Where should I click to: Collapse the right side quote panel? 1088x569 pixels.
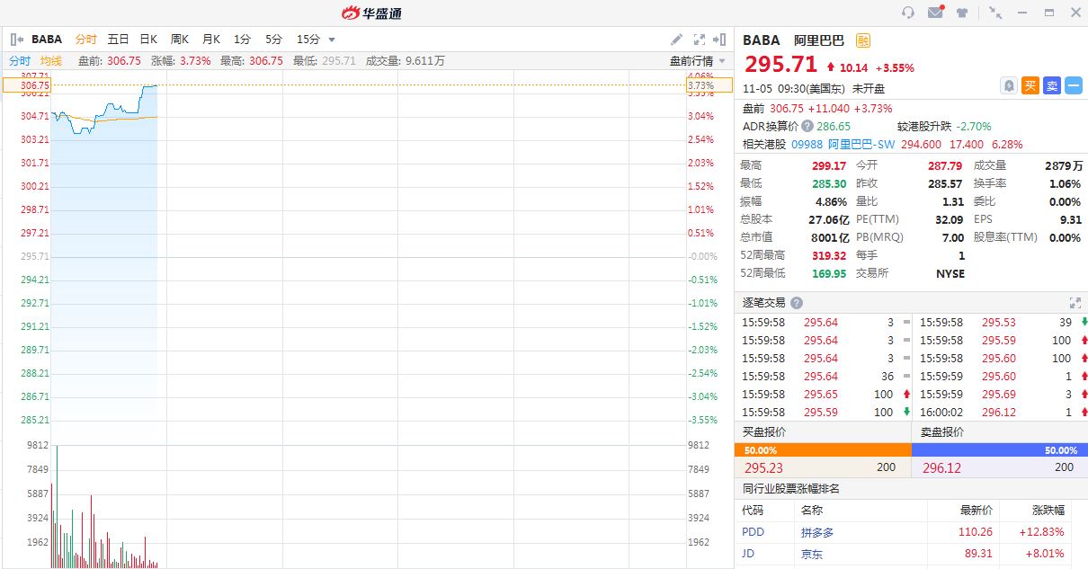pos(719,40)
